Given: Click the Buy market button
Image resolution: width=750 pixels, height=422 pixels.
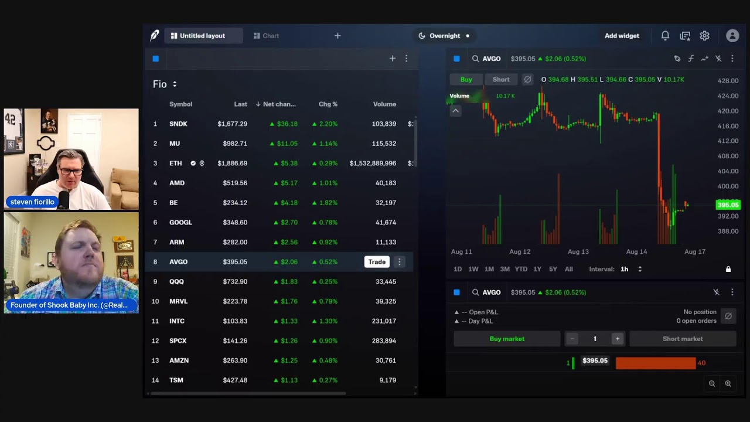Looking at the screenshot, I should pos(507,339).
